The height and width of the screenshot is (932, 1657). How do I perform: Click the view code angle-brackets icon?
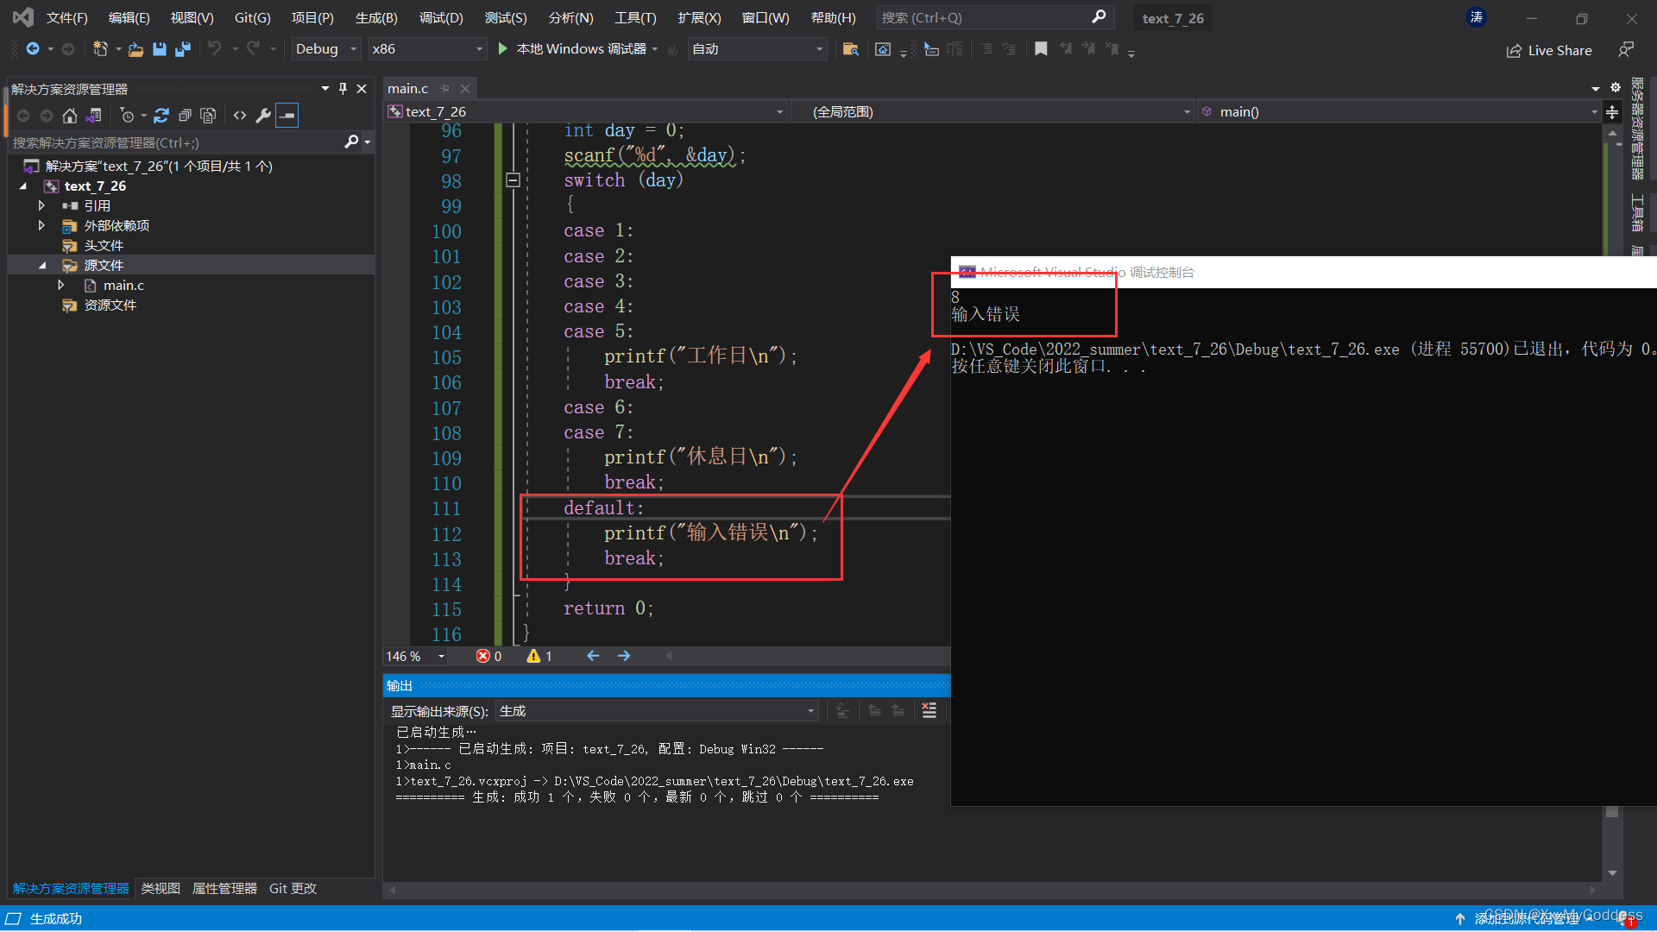click(240, 115)
